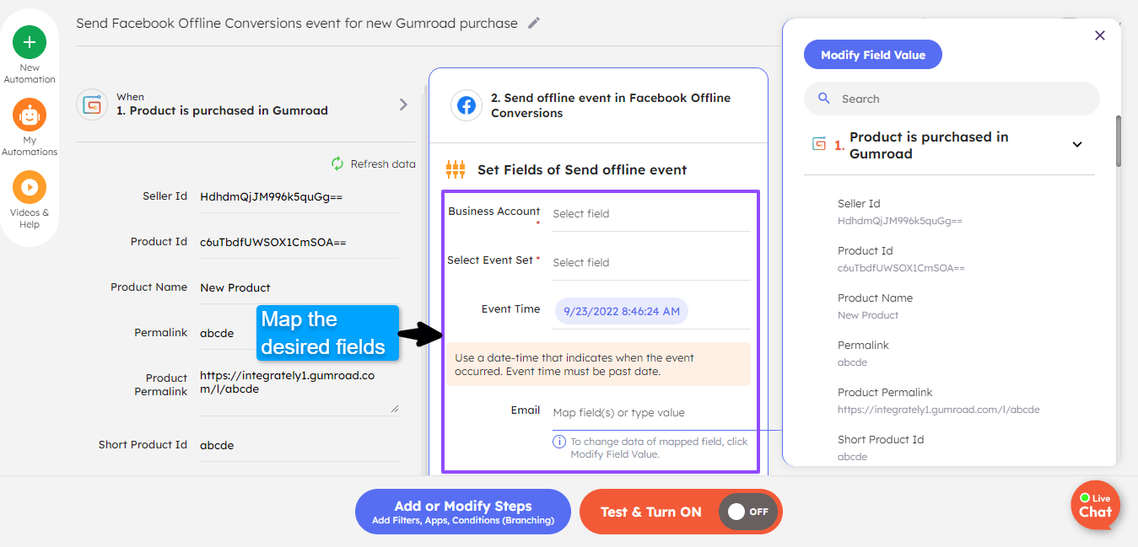Click the Facebook Offline Conversions icon

click(x=467, y=105)
